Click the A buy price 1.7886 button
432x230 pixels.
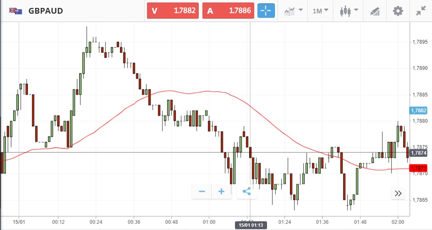[229, 11]
